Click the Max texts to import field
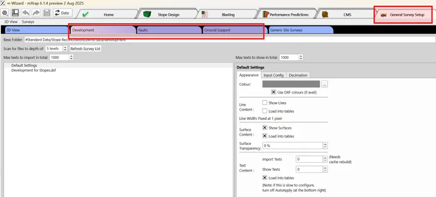Viewport: 436px width, 197px height. tap(59, 57)
